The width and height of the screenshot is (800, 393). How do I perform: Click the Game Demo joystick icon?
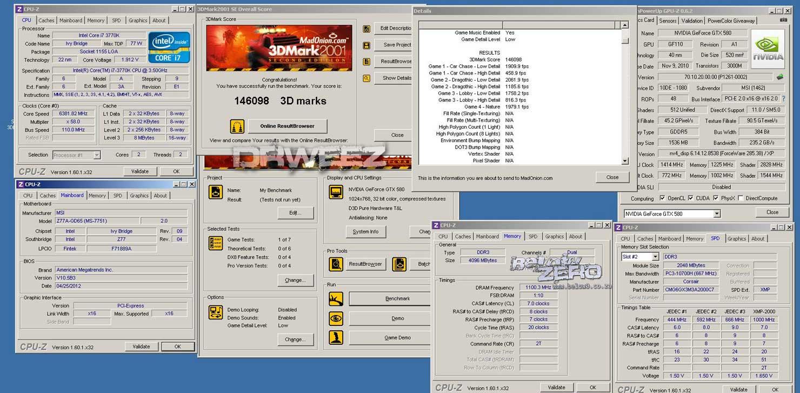point(336,338)
